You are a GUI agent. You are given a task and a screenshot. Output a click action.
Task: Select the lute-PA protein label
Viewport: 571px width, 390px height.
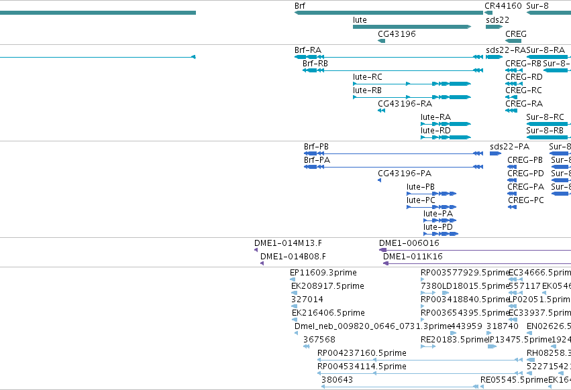437,214
